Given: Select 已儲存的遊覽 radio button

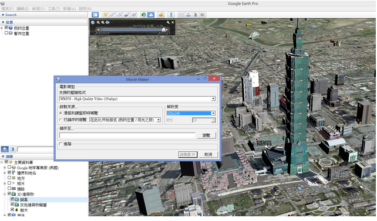Looking at the screenshot, I should point(60,120).
